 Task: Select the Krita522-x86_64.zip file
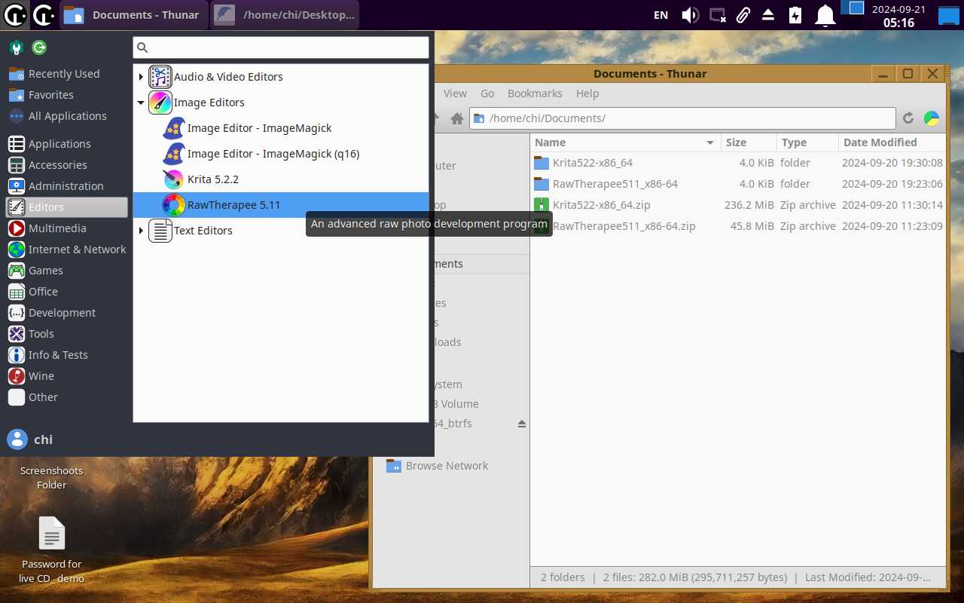tap(602, 205)
